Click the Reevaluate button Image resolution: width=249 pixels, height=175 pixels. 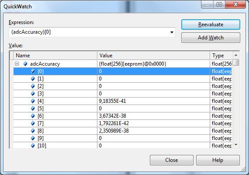[211, 24]
